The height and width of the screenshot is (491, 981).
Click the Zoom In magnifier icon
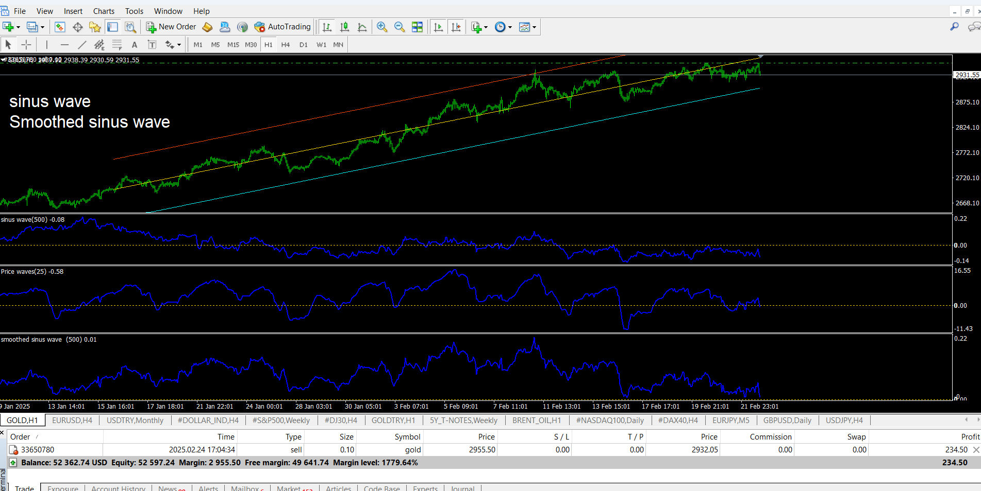381,27
